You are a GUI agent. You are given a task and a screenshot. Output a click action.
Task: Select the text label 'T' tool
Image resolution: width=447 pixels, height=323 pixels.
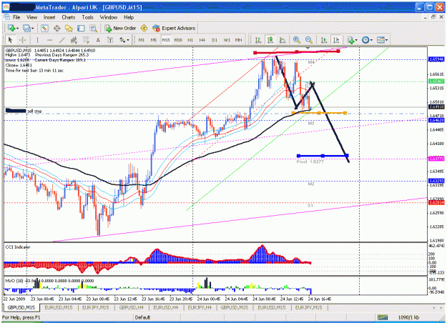coord(110,40)
